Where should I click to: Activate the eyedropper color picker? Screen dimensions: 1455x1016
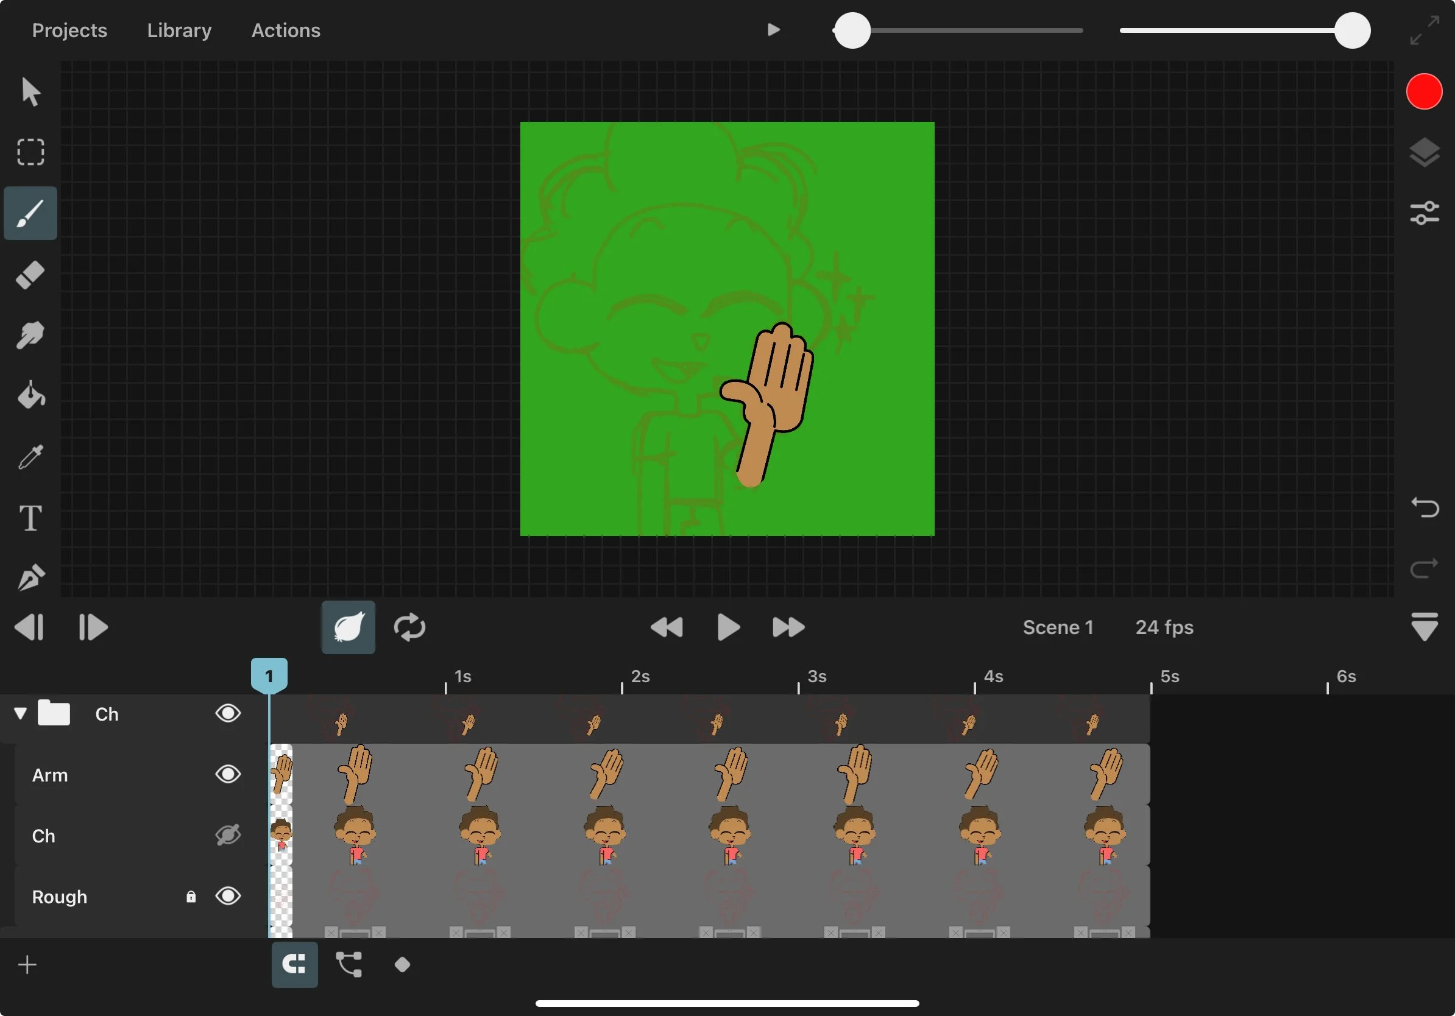(30, 456)
